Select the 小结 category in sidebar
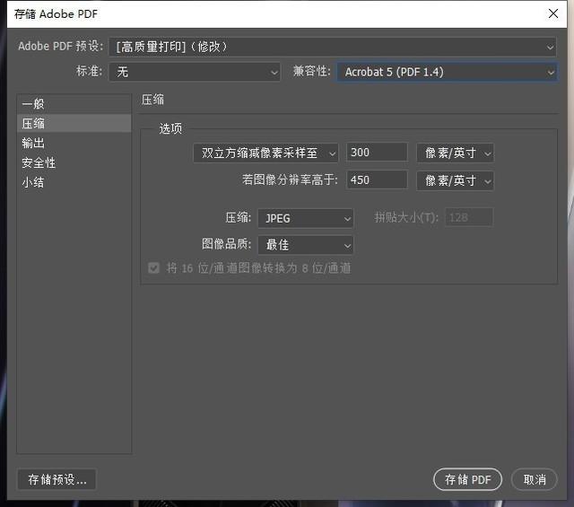 point(74,182)
